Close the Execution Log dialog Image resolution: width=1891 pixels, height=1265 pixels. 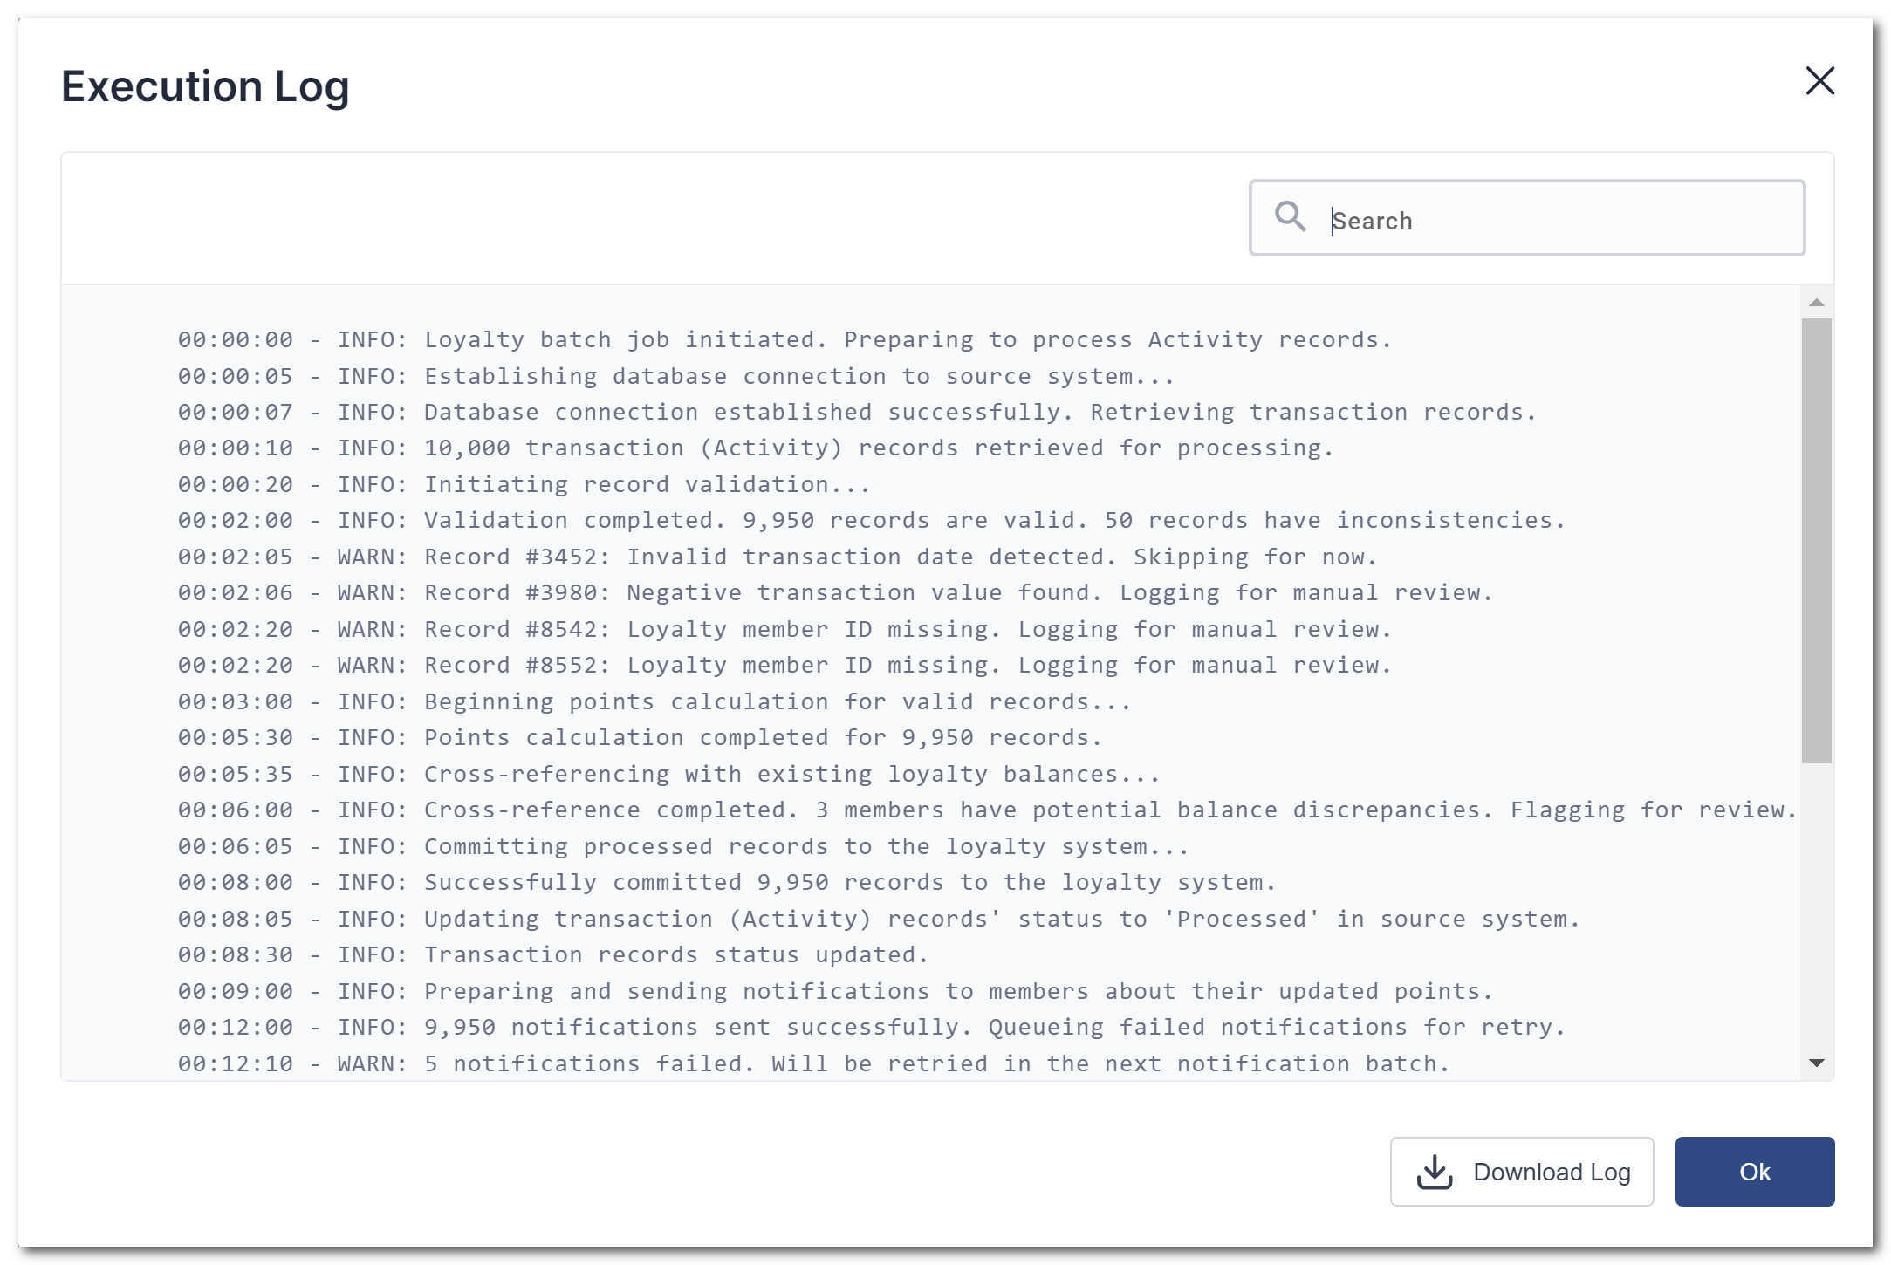(x=1819, y=81)
